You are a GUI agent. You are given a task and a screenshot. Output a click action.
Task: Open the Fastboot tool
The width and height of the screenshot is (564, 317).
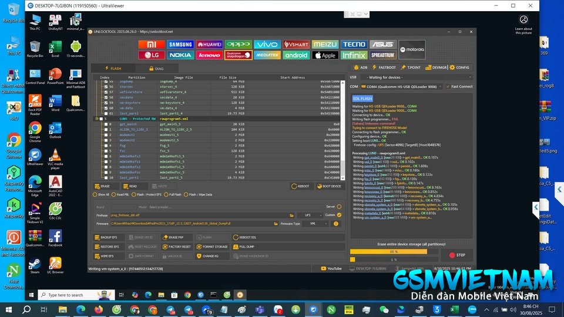point(384,68)
